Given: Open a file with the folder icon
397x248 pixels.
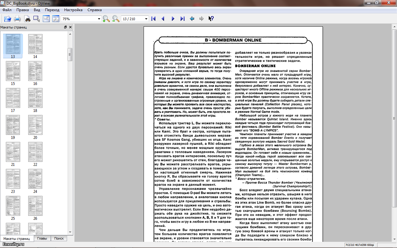Looking at the screenshot, I should point(7,19).
